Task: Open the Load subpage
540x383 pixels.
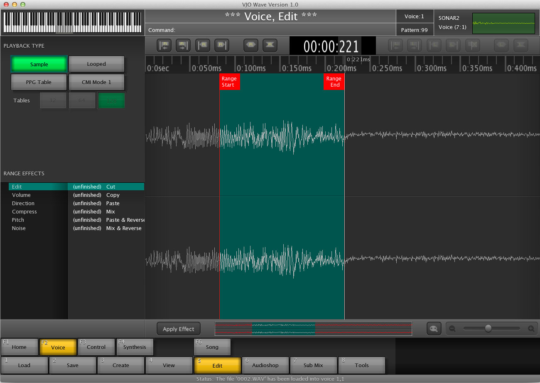Action: coord(25,365)
